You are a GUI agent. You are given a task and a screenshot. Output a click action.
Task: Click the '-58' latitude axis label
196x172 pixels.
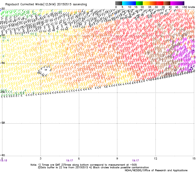coord(2,123)
